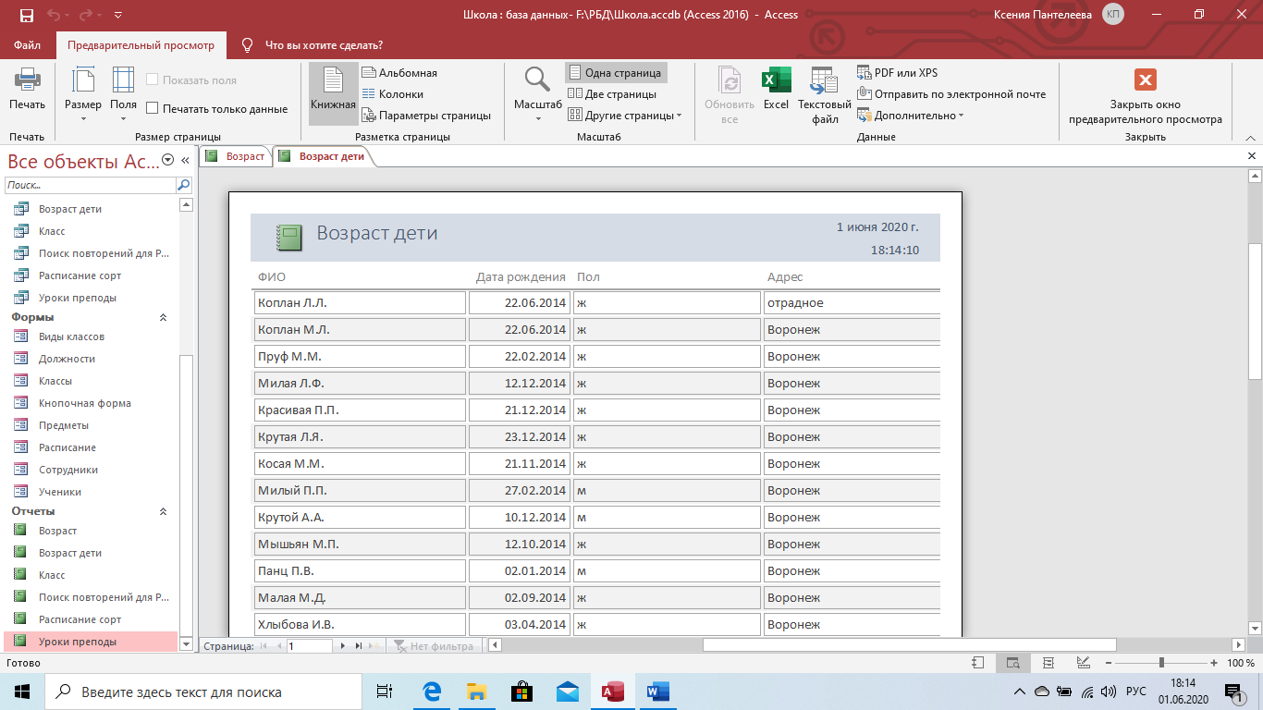Close the current report tab with X
This screenshot has width=1263, height=710.
[x=1252, y=156]
